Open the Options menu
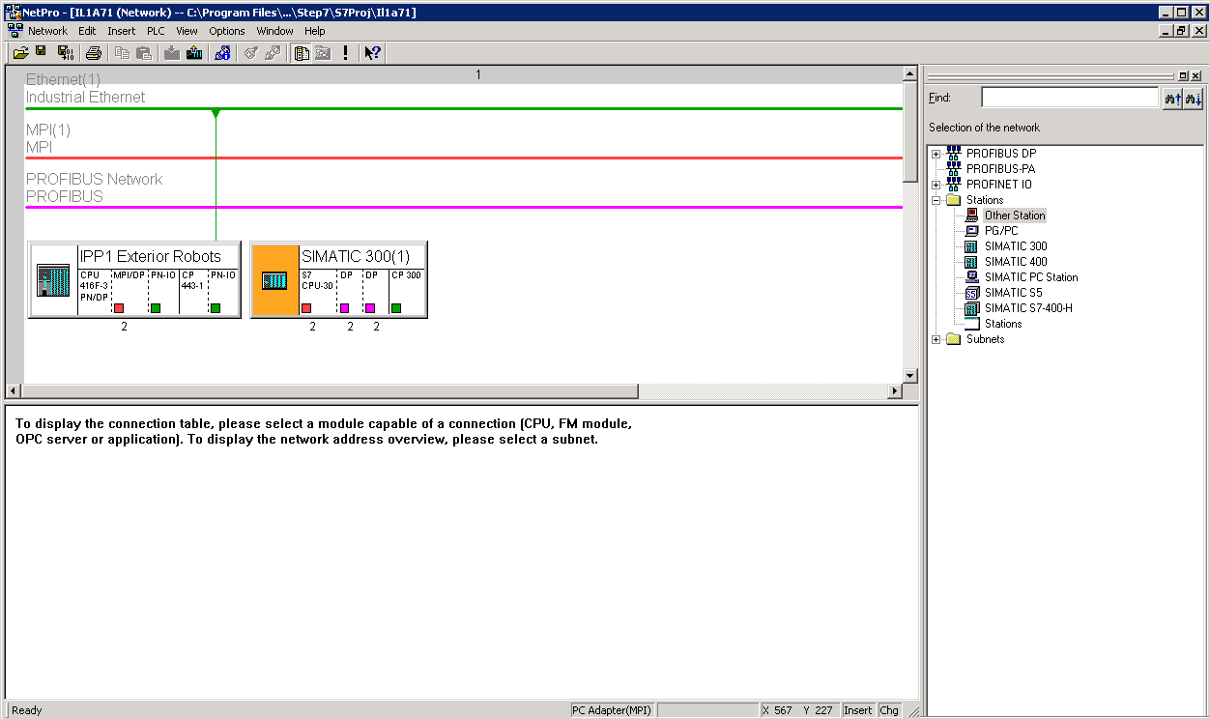This screenshot has height=719, width=1210. 227,31
